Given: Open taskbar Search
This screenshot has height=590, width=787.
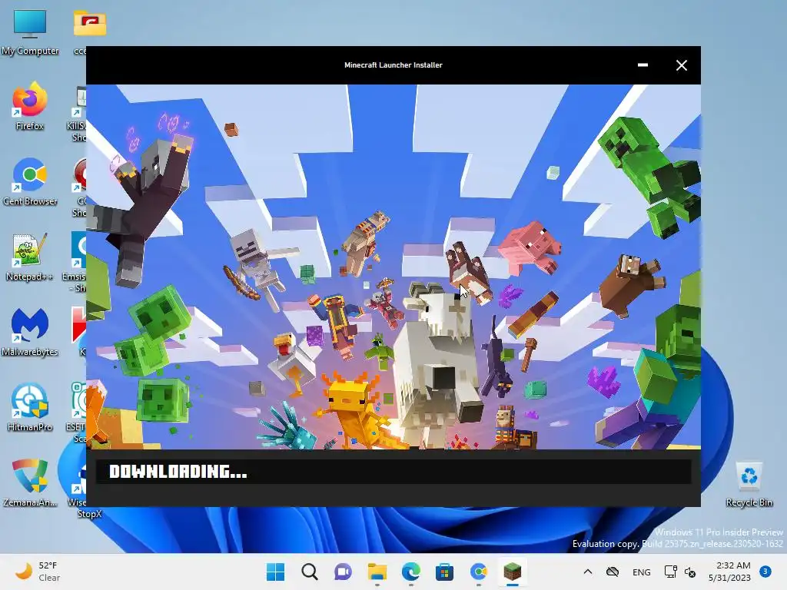Looking at the screenshot, I should click(309, 572).
